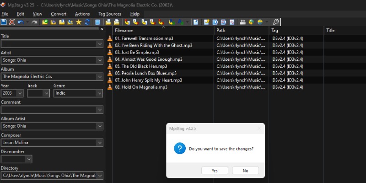Screen dimensions: 366x183
Task: Select file 02. I've Been Riding With the Ghost.mp3
Action: tap(153, 45)
